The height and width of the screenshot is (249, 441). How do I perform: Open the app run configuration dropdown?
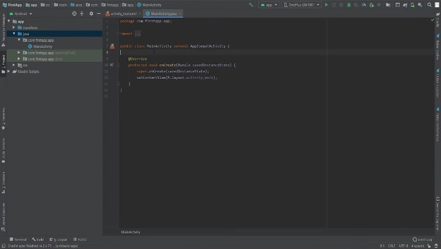click(269, 5)
